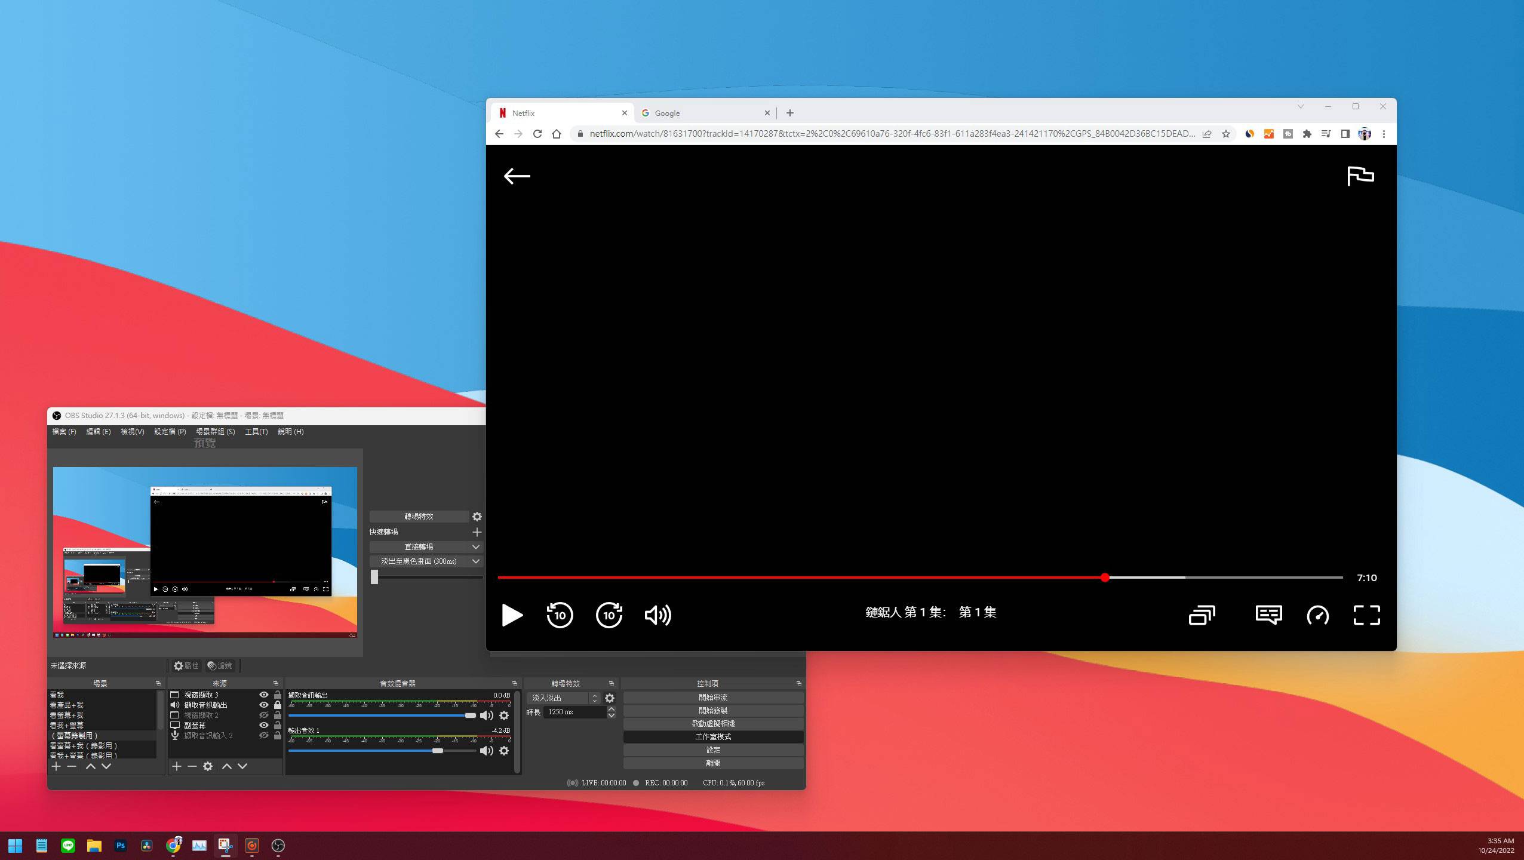This screenshot has height=860, width=1524.
Task: Expand the 直接轉場 dropdown
Action: [x=475, y=546]
